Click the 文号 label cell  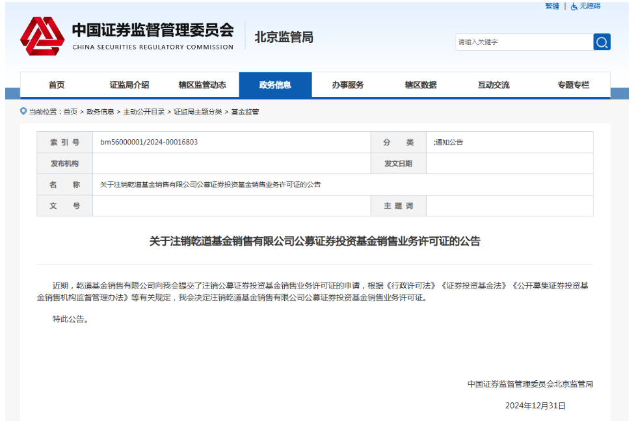(65, 205)
